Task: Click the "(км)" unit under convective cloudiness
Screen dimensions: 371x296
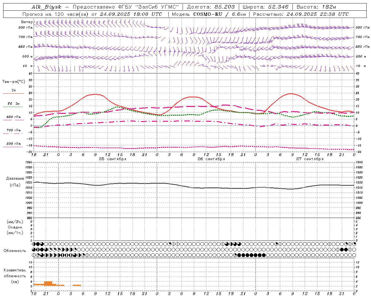Action: pos(15,282)
